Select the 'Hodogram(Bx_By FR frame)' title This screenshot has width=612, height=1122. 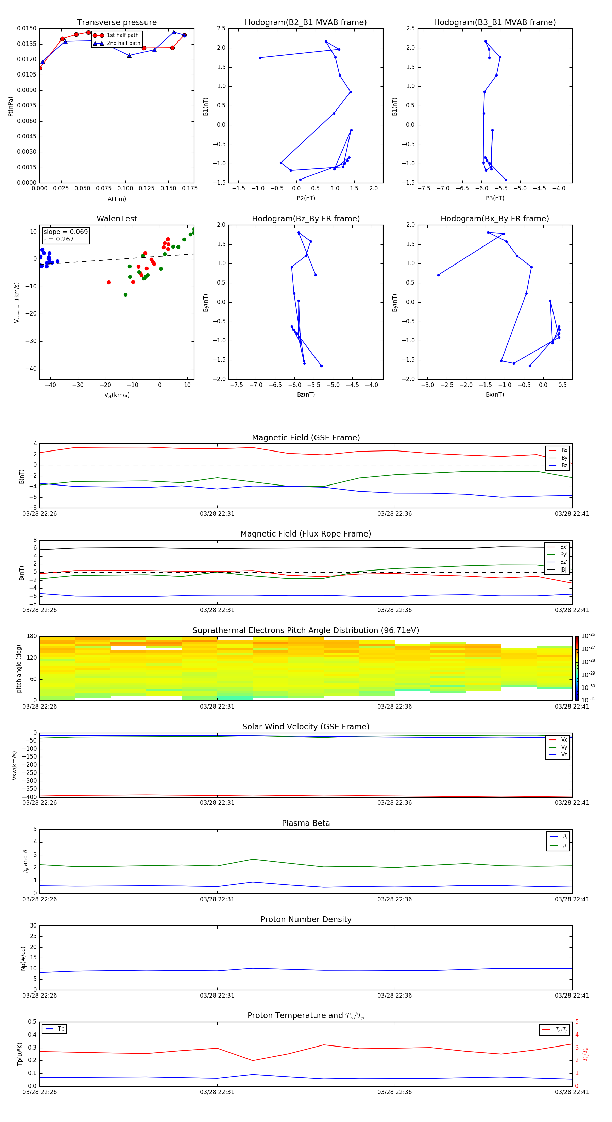495,219
